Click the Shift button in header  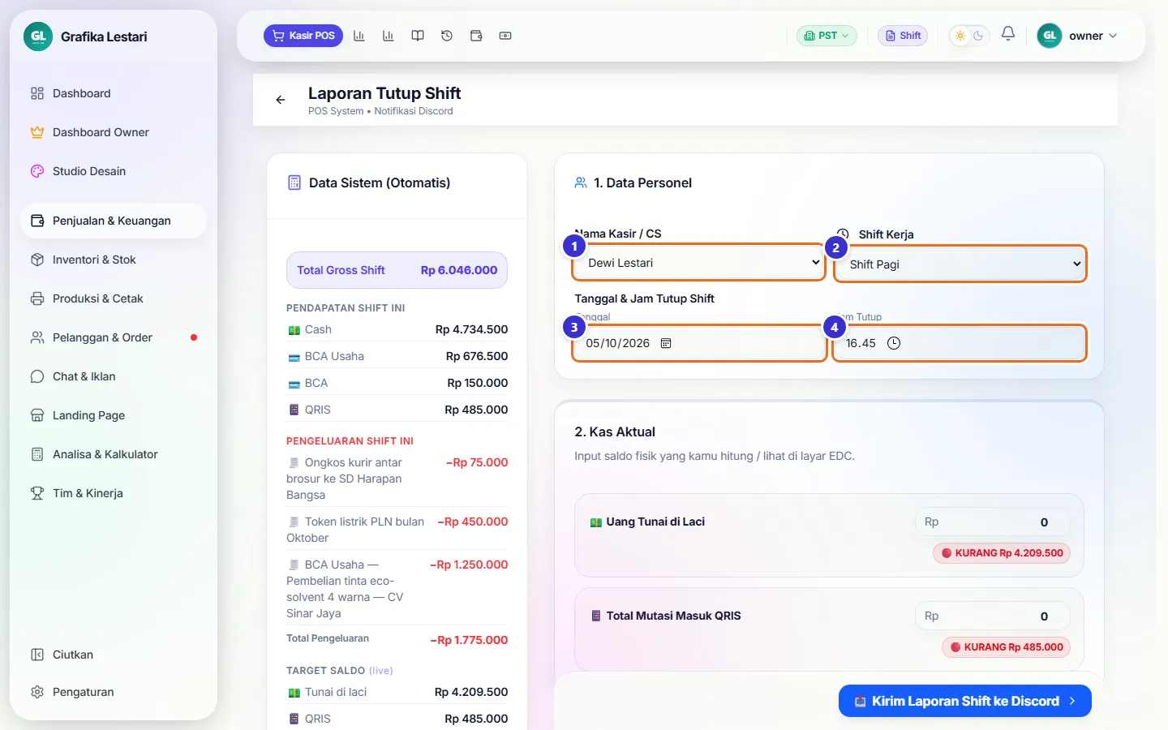[x=903, y=36]
